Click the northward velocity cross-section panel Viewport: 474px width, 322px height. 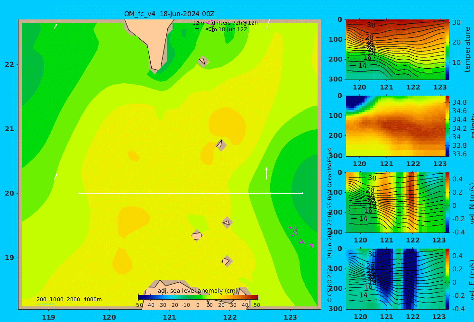tap(396, 202)
